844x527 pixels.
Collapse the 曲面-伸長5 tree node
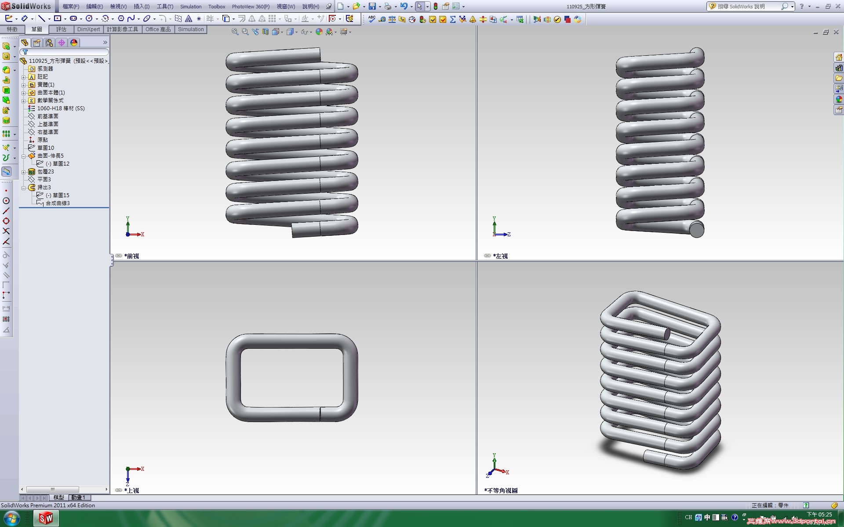pos(24,156)
